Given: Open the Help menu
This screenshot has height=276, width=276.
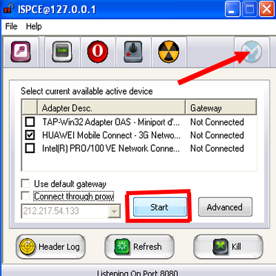Looking at the screenshot, I should point(34,26).
